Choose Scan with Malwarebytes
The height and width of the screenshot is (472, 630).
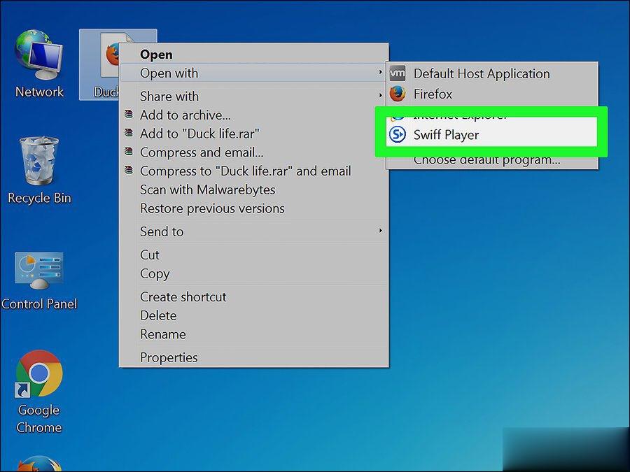click(x=253, y=189)
